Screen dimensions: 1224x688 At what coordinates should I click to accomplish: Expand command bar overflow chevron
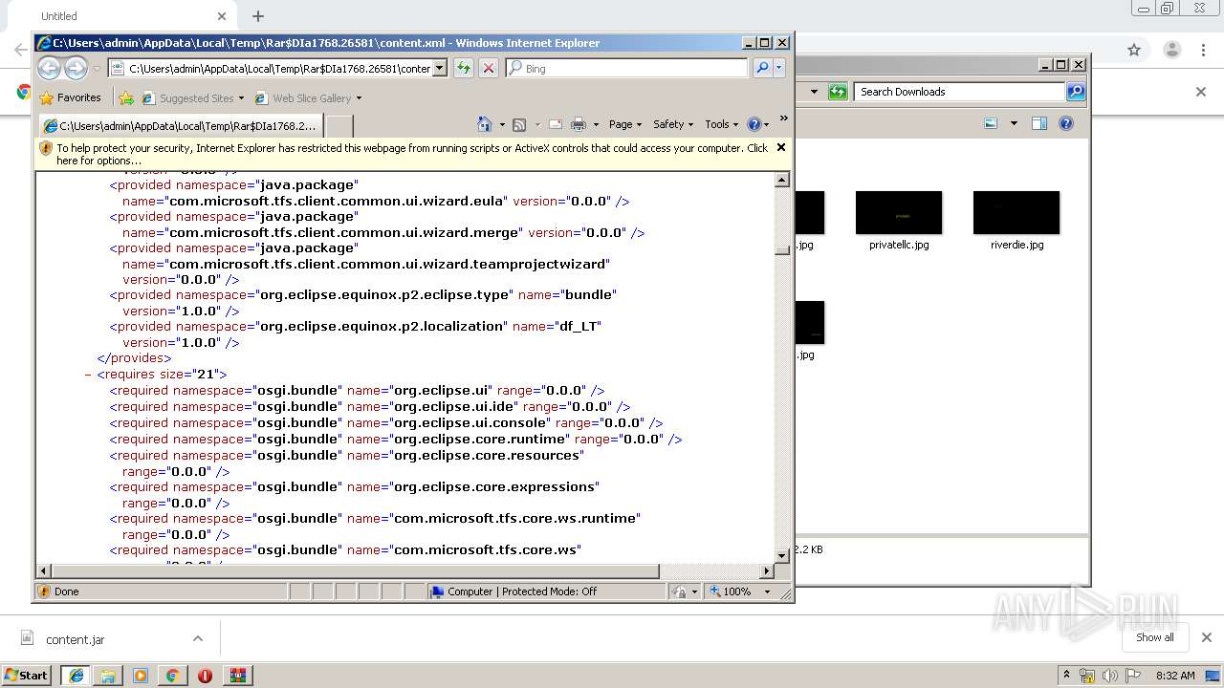[784, 119]
